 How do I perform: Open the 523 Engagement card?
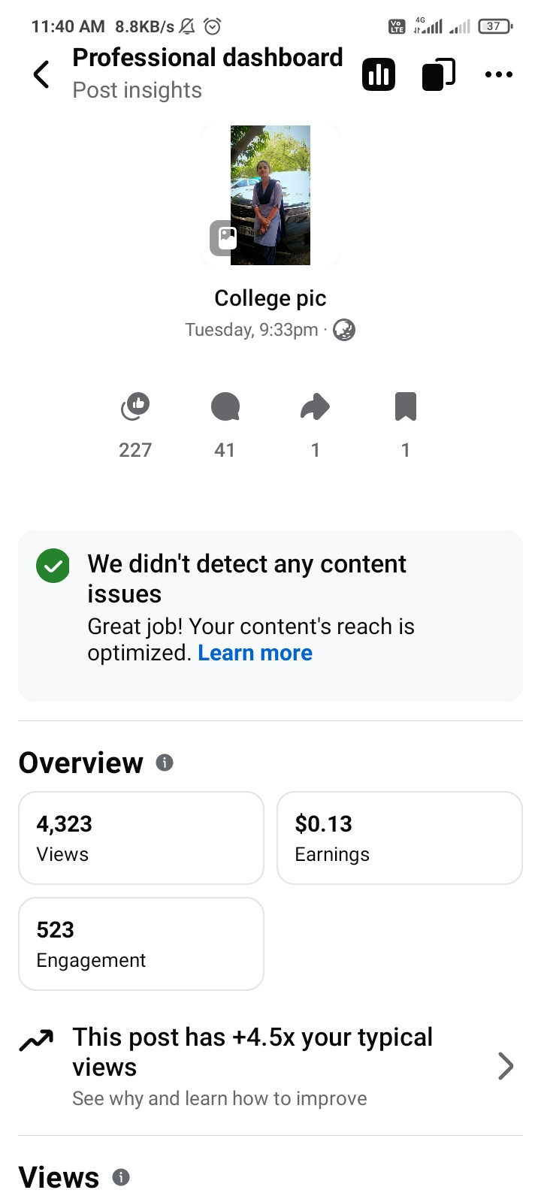point(141,944)
